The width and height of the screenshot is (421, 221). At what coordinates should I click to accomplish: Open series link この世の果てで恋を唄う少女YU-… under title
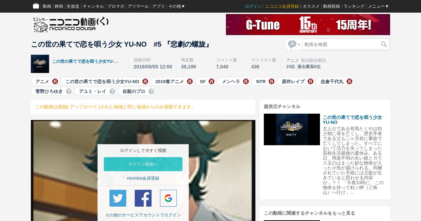click(85, 61)
